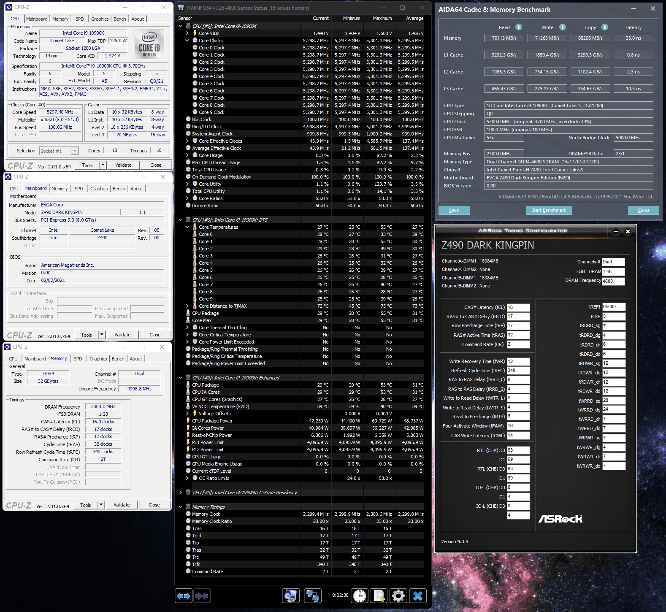This screenshot has width=666, height=612.
Task: Open the HWiNFO sensor summary monitor icon
Action: click(x=290, y=596)
